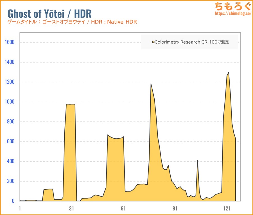Click the yellow legend marker square

click(x=153, y=42)
